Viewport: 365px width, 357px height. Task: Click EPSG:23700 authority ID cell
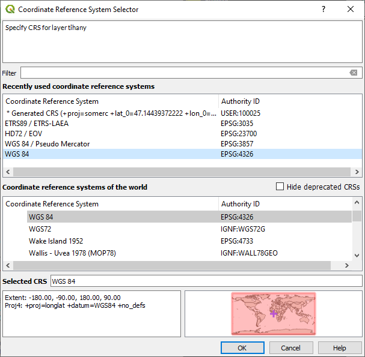click(239, 134)
